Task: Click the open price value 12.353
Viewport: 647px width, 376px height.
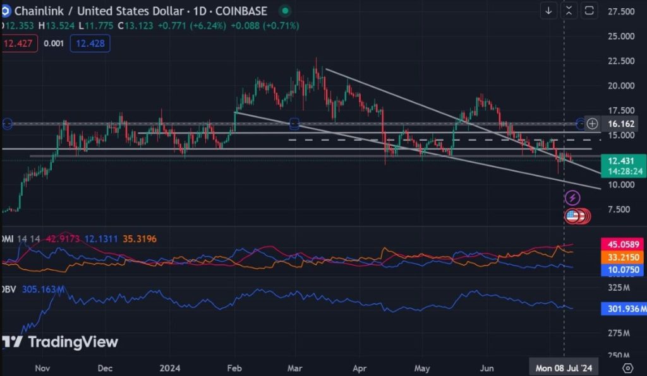Action: (x=20, y=26)
